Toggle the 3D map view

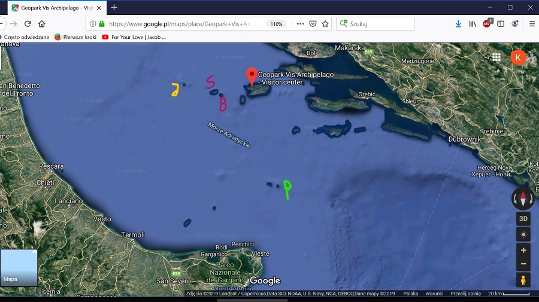click(x=523, y=219)
